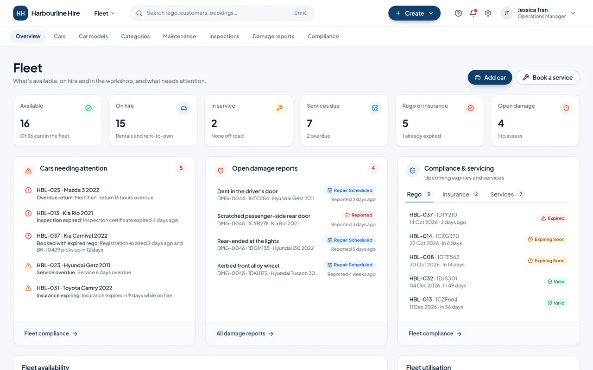593x370 pixels.
Task: Click the JT user avatar
Action: click(507, 13)
